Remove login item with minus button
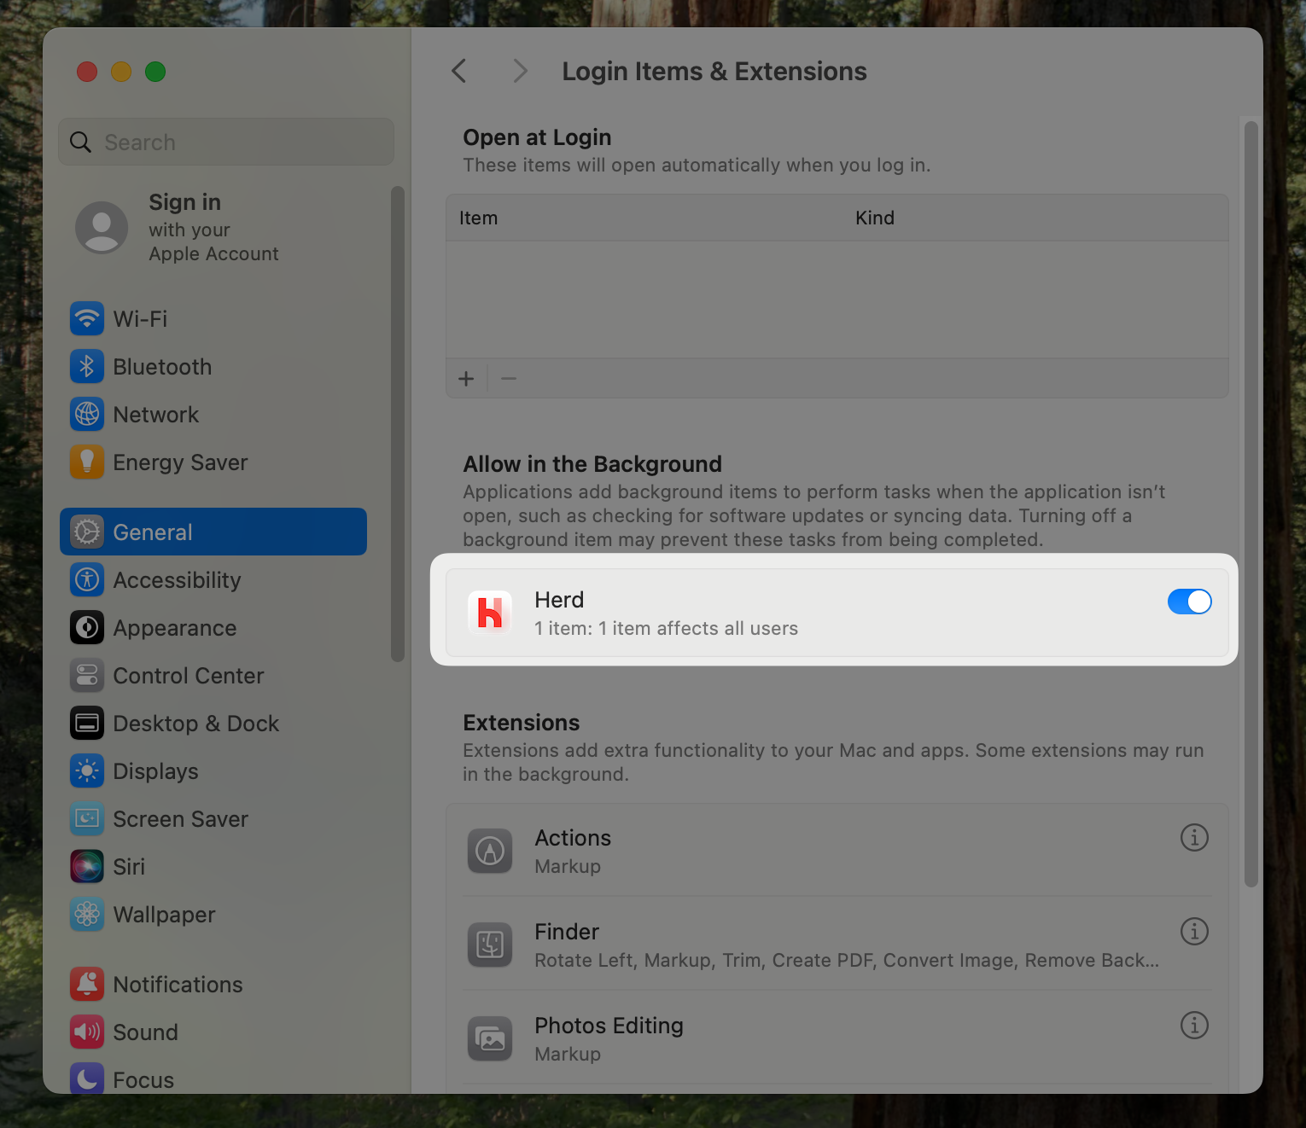Screen dimensions: 1306x1128 click(509, 379)
